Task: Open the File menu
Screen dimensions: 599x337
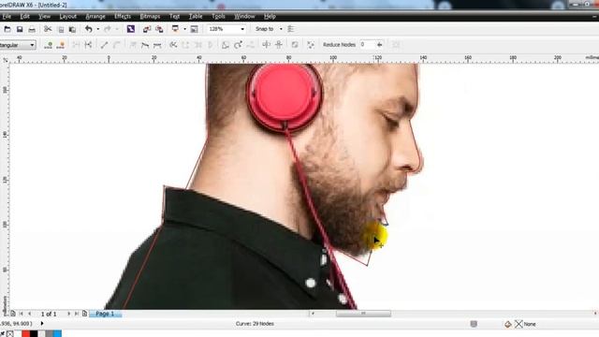Action: point(7,17)
